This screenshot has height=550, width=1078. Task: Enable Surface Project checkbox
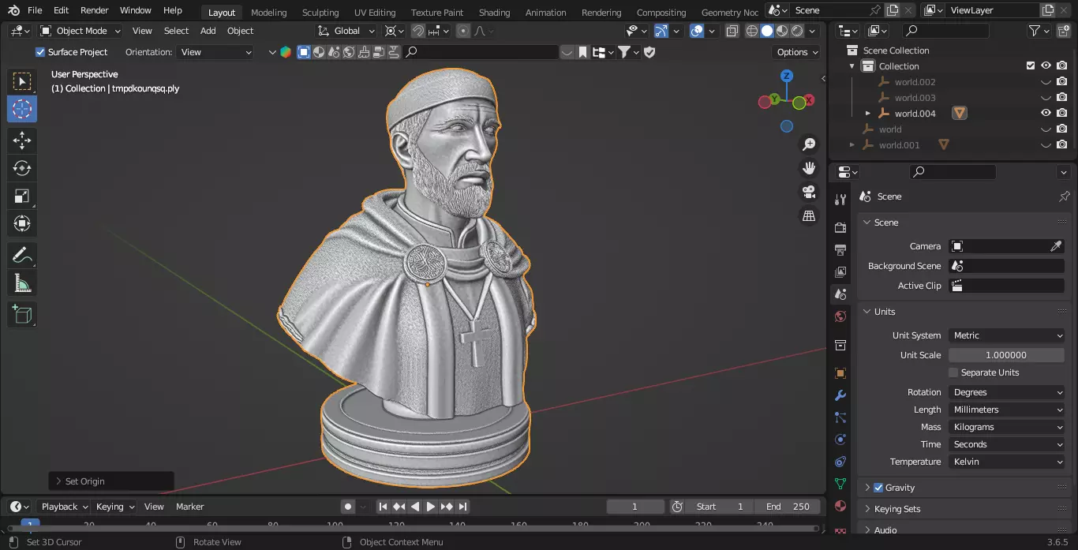click(40, 52)
